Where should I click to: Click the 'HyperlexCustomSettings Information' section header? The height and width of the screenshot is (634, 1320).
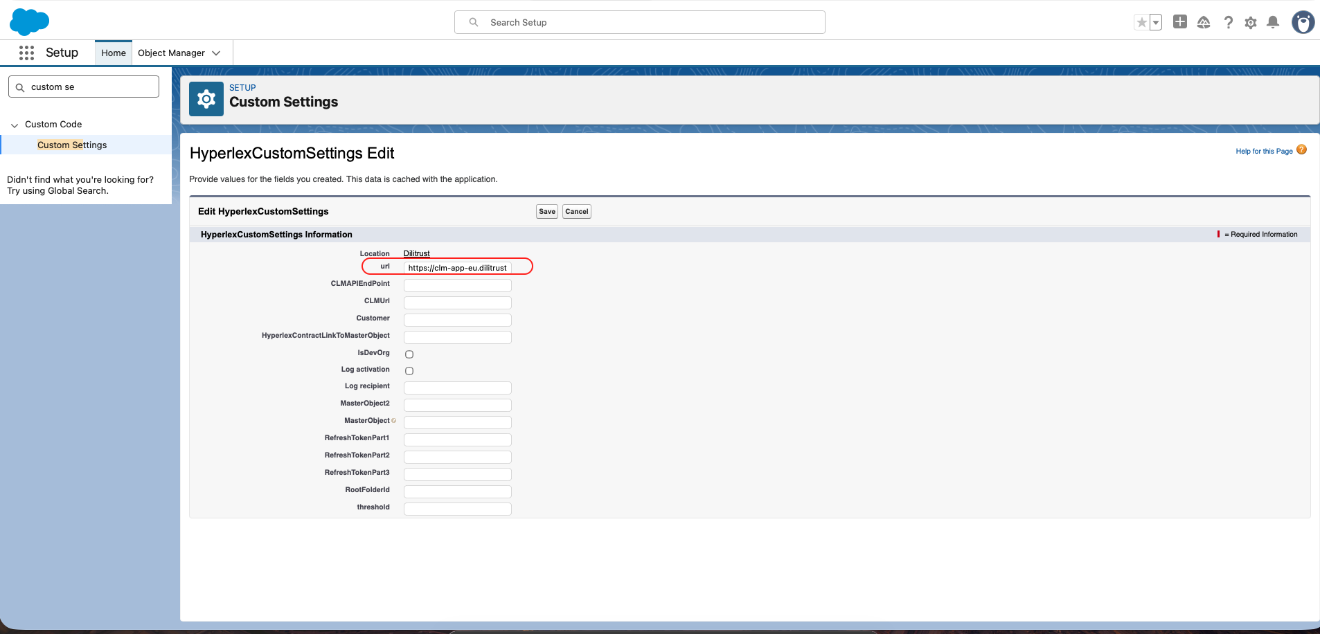[x=276, y=235]
